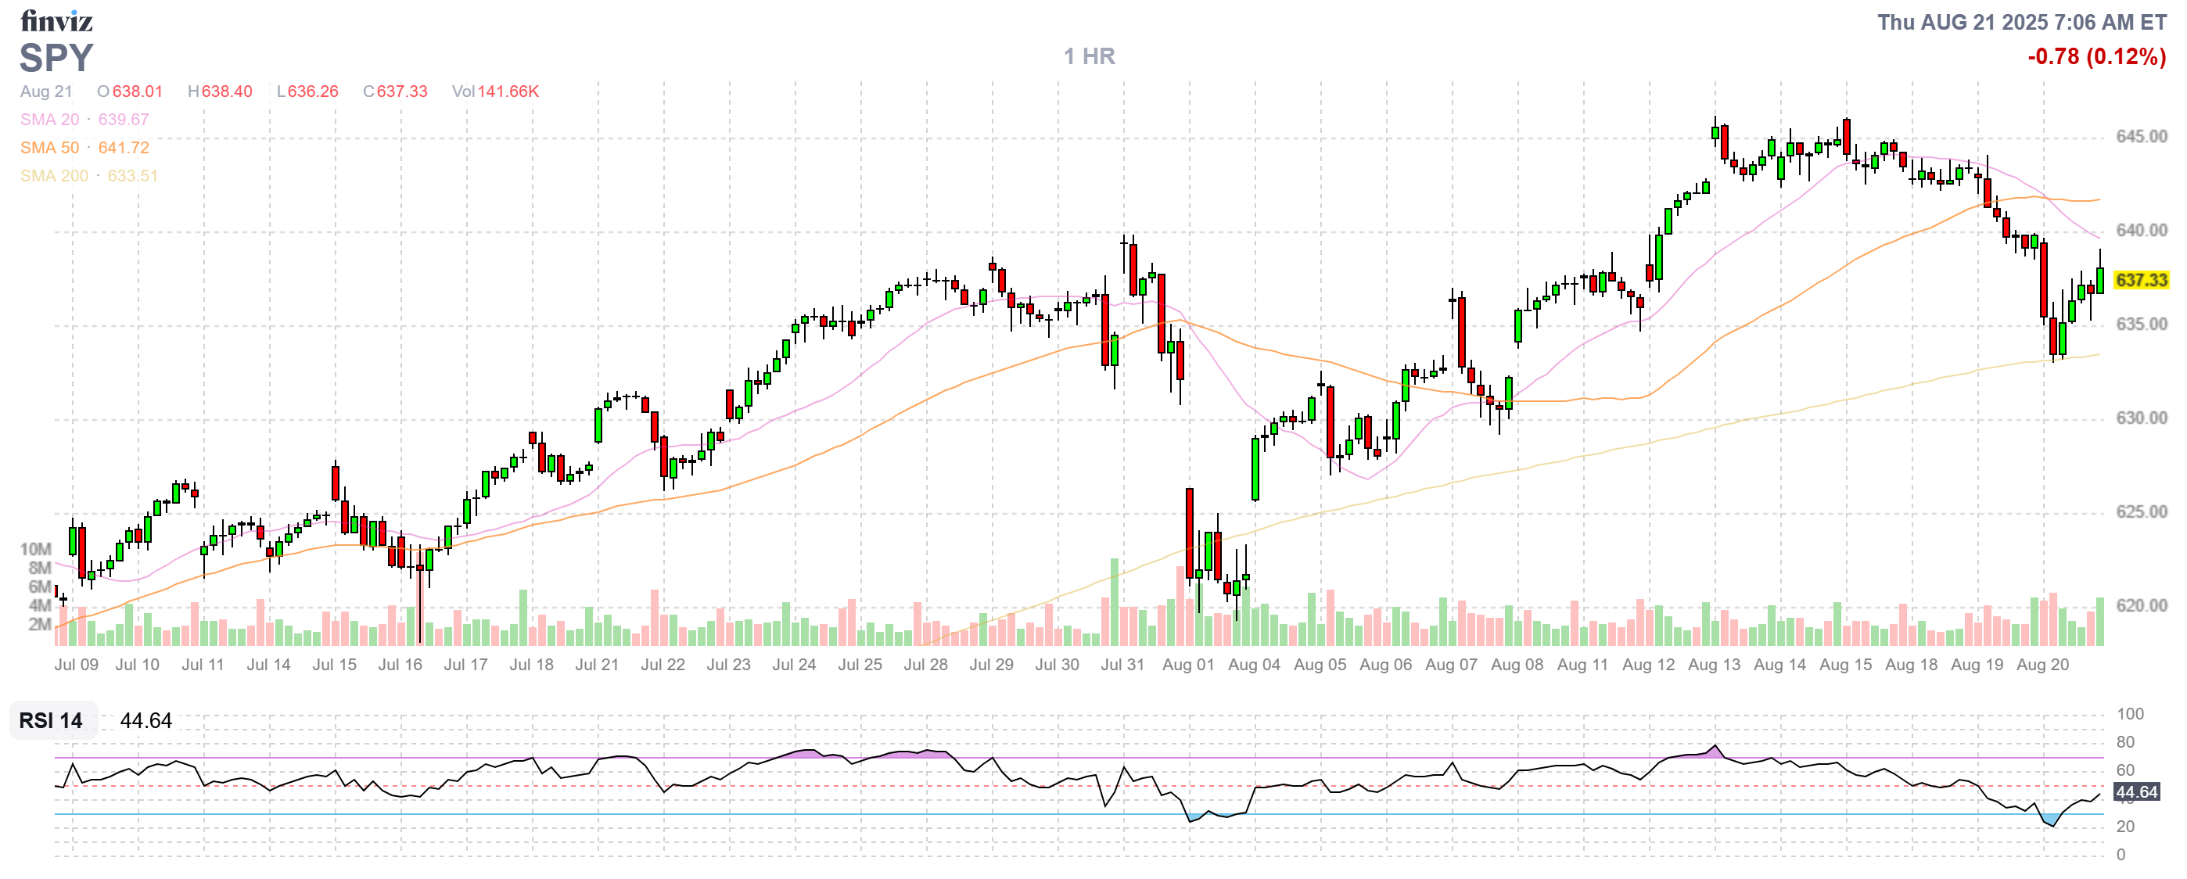Click the yellow 637.33 current price tag
Image resolution: width=2187 pixels, height=879 pixels.
pyautogui.click(x=2140, y=280)
